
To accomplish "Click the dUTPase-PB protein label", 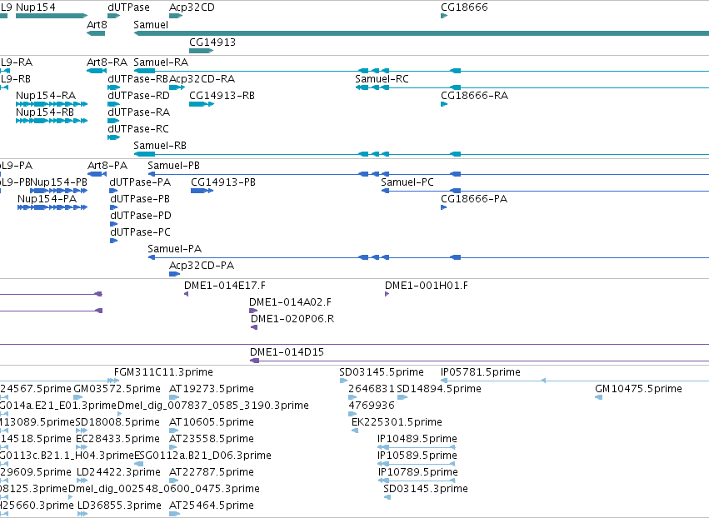I will point(140,199).
